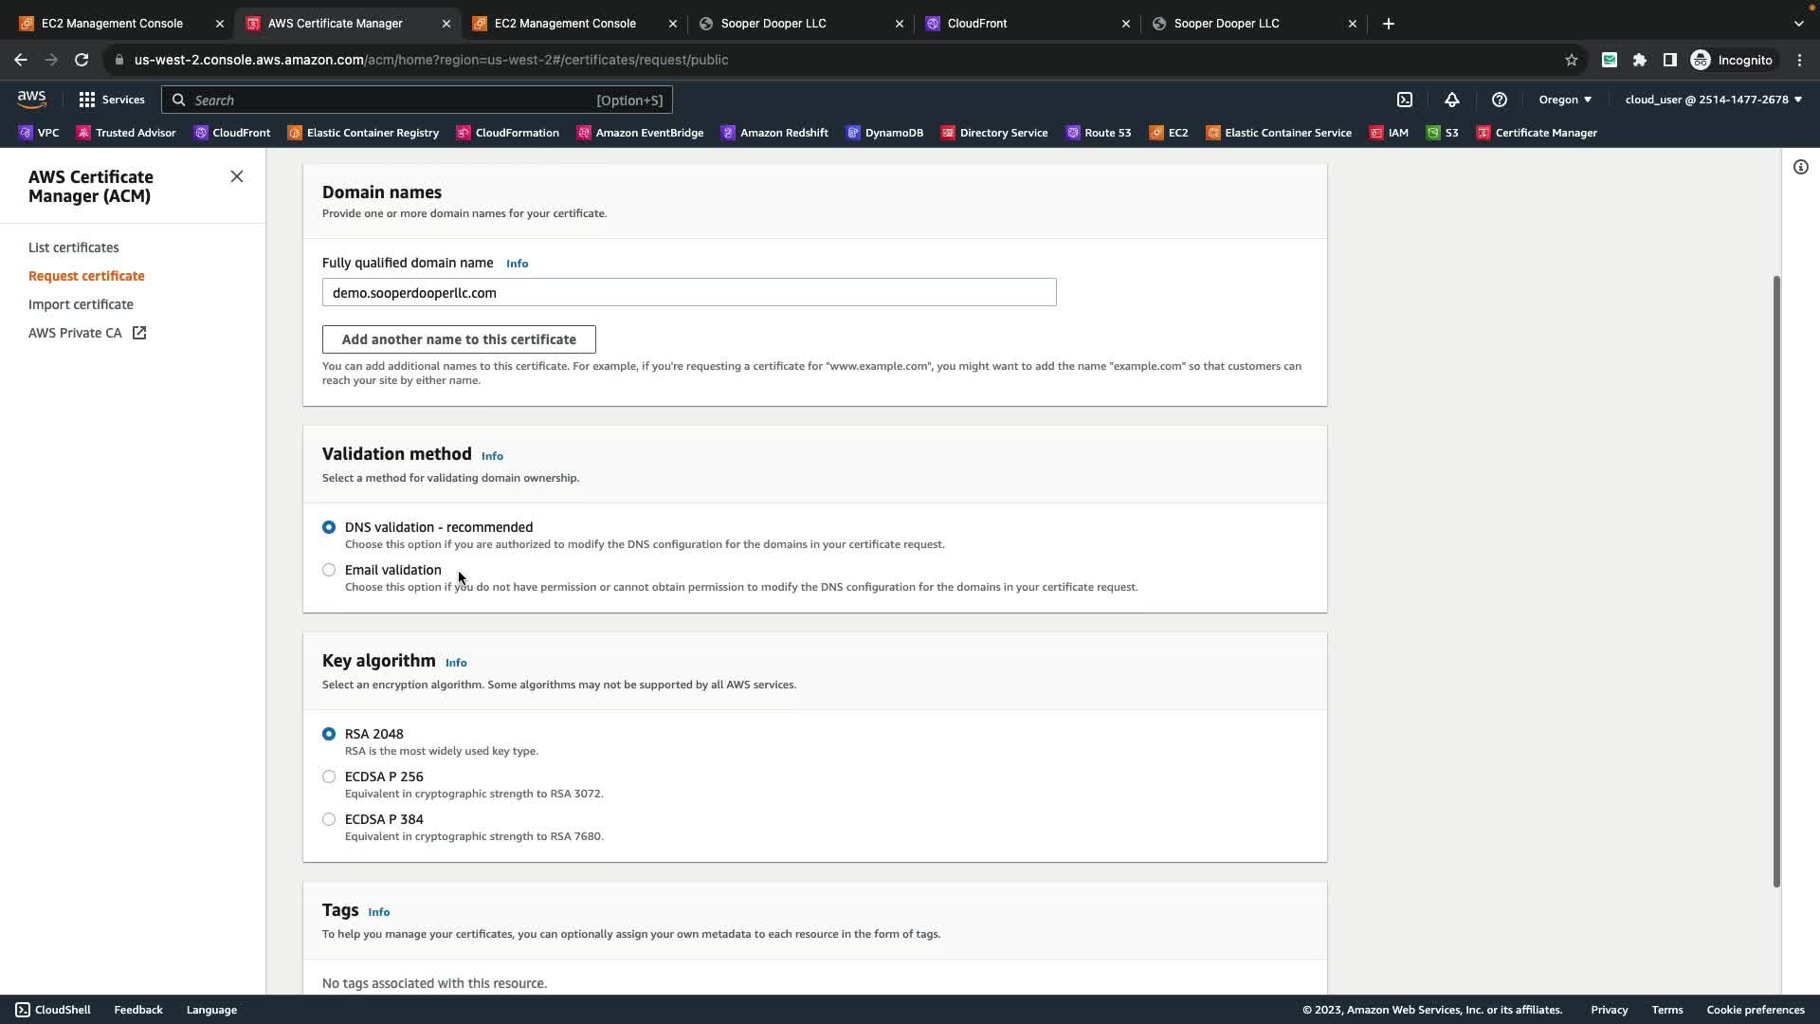Open the notifications bell icon
Image resolution: width=1820 pixels, height=1024 pixels.
click(1451, 100)
